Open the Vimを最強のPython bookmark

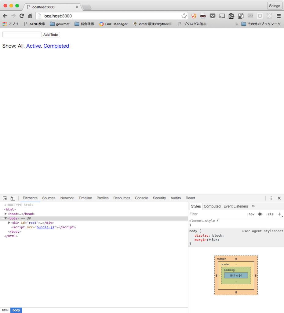pyautogui.click(x=153, y=24)
